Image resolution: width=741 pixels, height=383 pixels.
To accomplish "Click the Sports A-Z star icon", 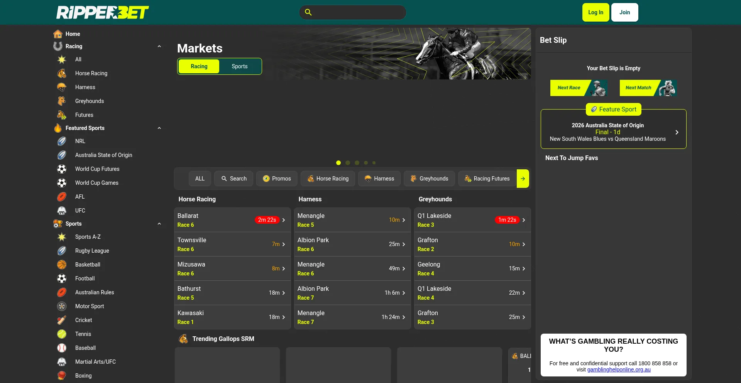I will [62, 237].
